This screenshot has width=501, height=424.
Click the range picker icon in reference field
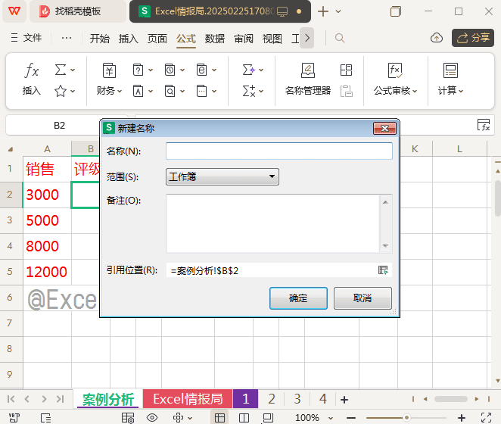tap(383, 270)
